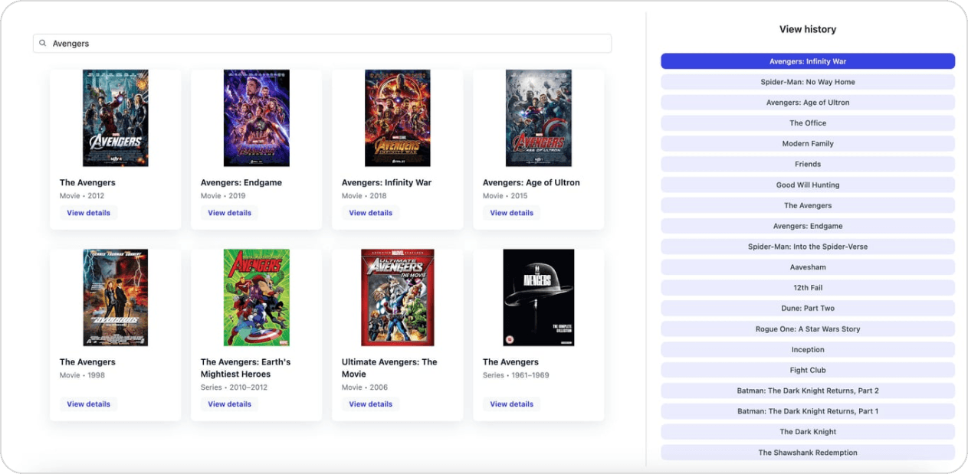
Task: Click the Avengers: Age of Ultron poster
Action: pyautogui.click(x=538, y=118)
